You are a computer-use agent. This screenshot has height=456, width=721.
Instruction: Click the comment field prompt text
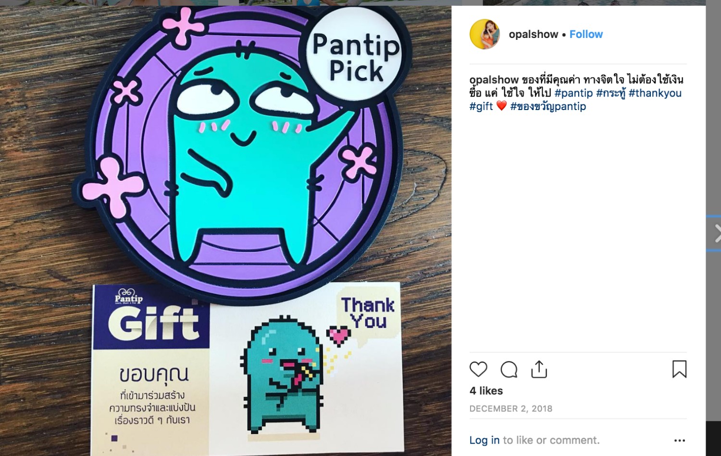[x=551, y=440]
